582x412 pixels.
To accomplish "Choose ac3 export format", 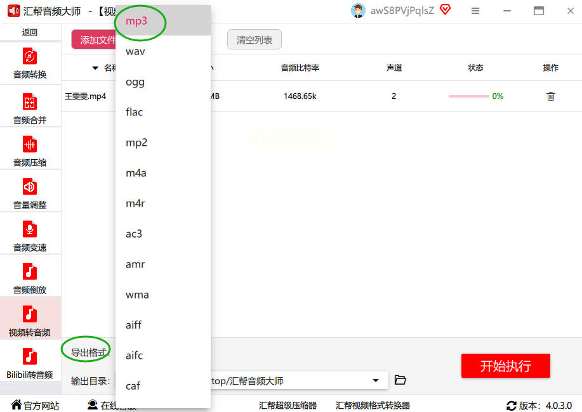I will [163, 234].
